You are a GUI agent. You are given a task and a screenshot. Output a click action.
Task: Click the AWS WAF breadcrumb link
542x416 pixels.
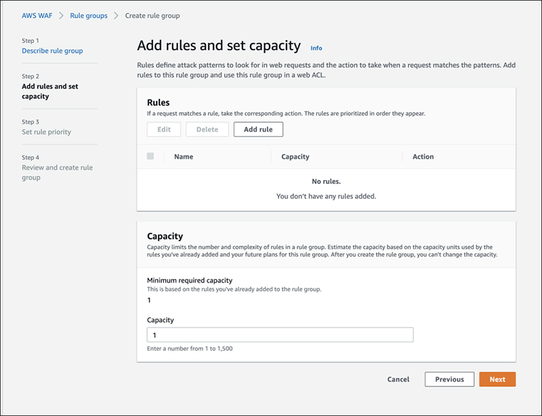[37, 16]
